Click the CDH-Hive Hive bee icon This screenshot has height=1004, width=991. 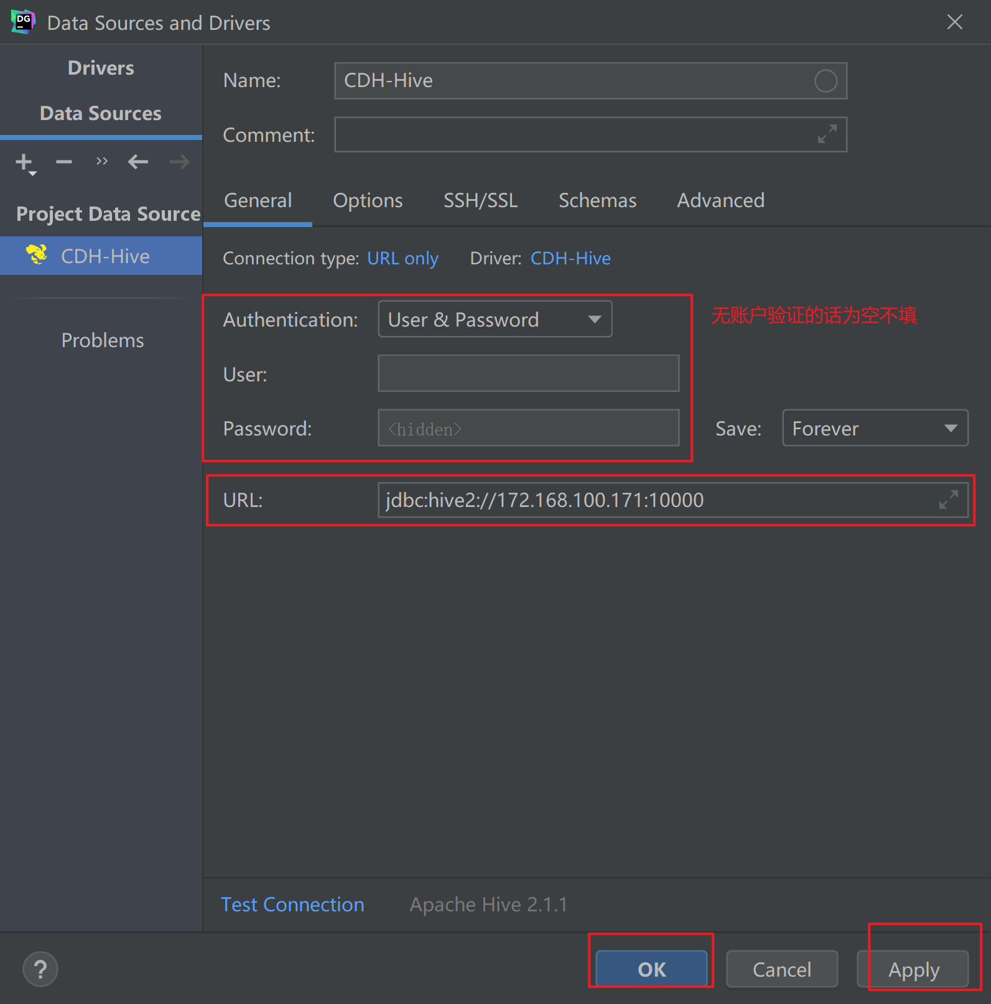click(x=37, y=254)
